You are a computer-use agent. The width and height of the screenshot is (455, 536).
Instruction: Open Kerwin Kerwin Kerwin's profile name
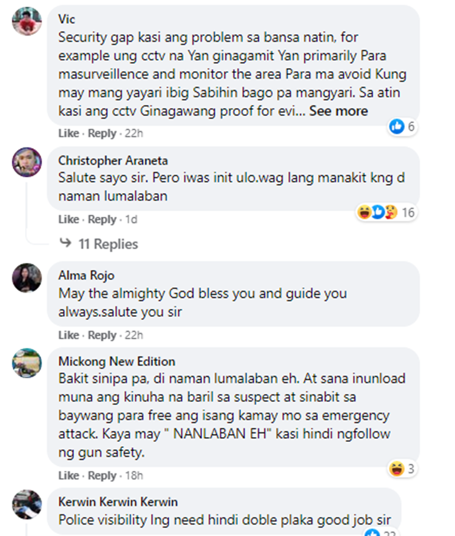coord(118,502)
